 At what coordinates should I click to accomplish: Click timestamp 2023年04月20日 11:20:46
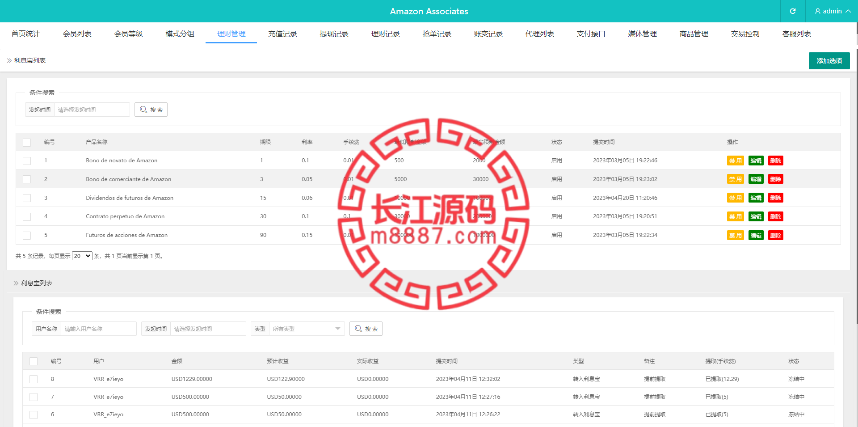click(x=625, y=198)
